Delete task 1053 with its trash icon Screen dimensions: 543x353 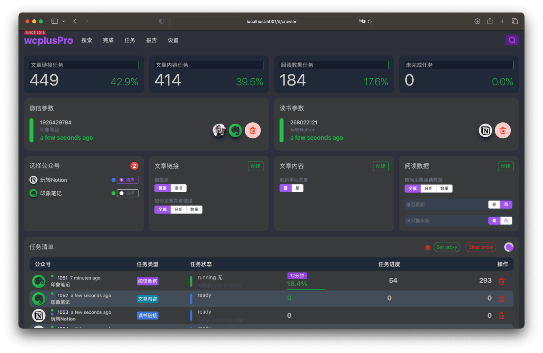[x=502, y=315]
